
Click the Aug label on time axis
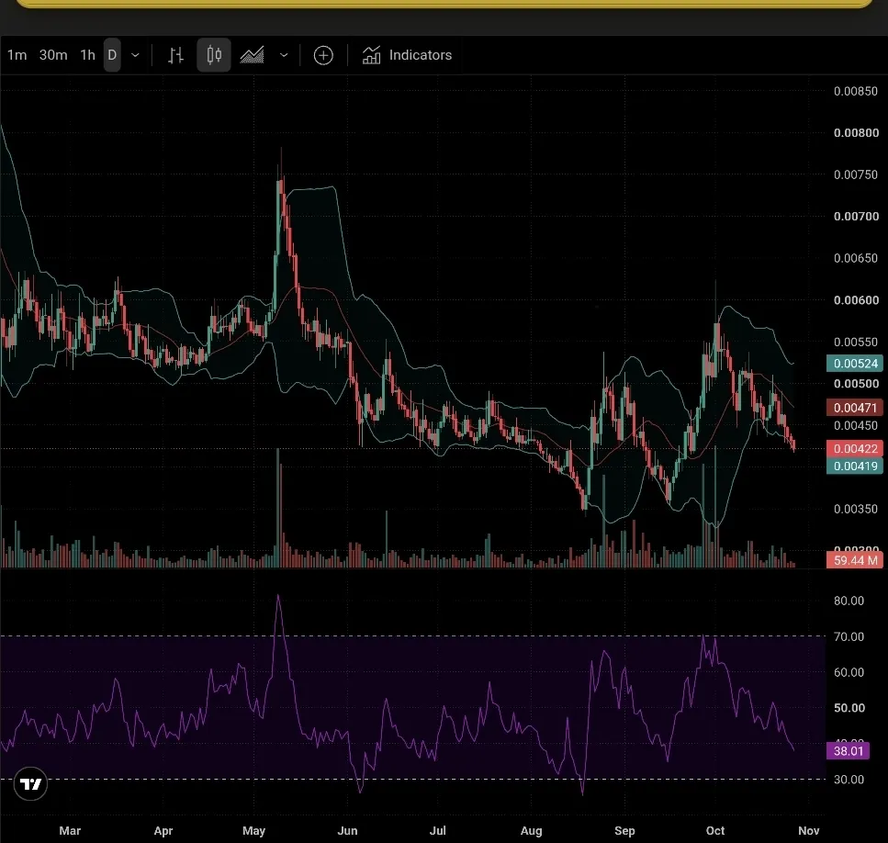point(531,830)
